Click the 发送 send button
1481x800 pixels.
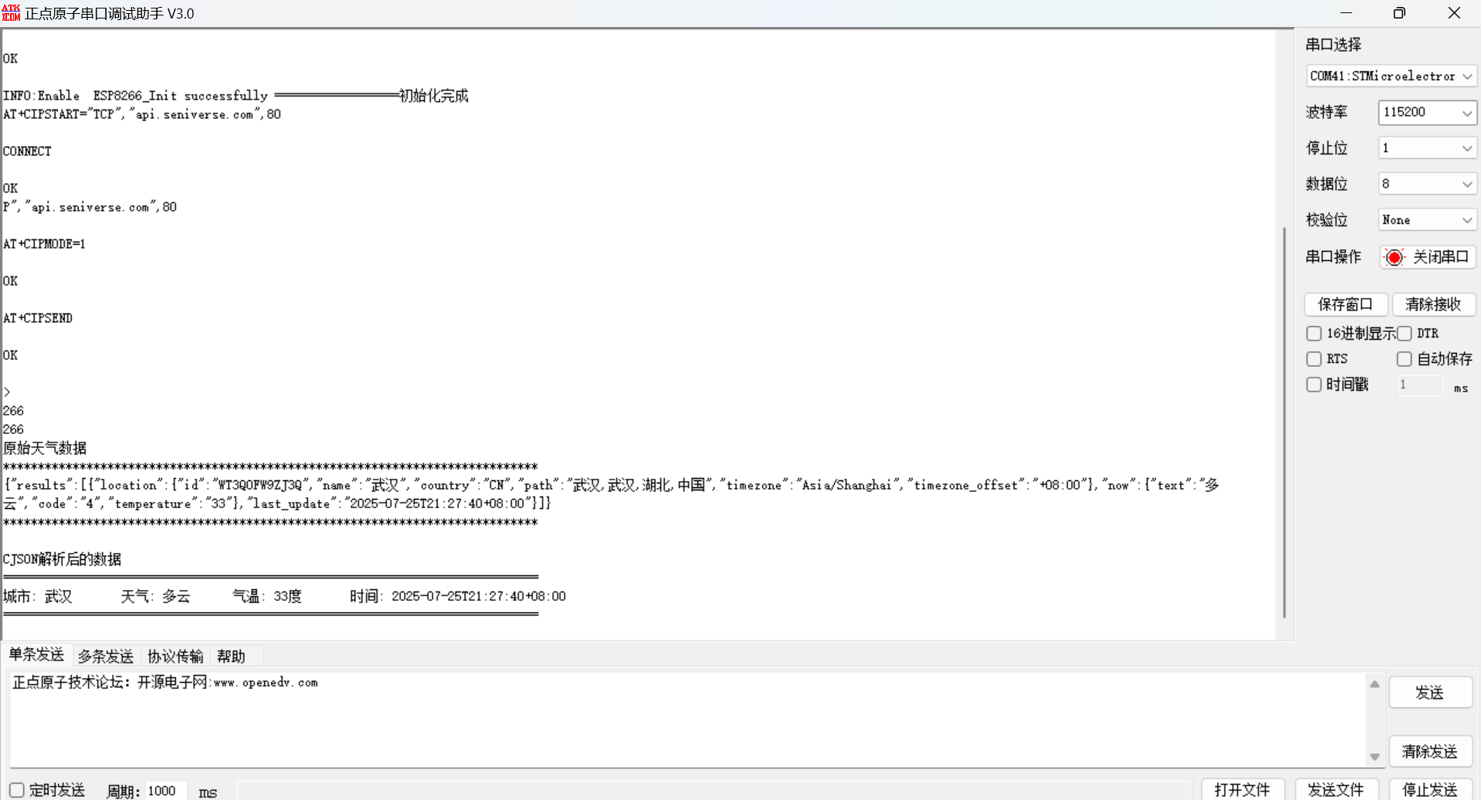click(1430, 693)
